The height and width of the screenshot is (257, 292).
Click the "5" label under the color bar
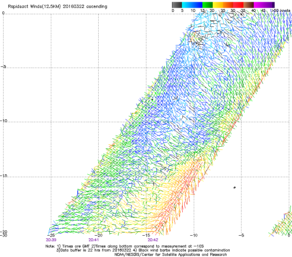click(x=182, y=11)
